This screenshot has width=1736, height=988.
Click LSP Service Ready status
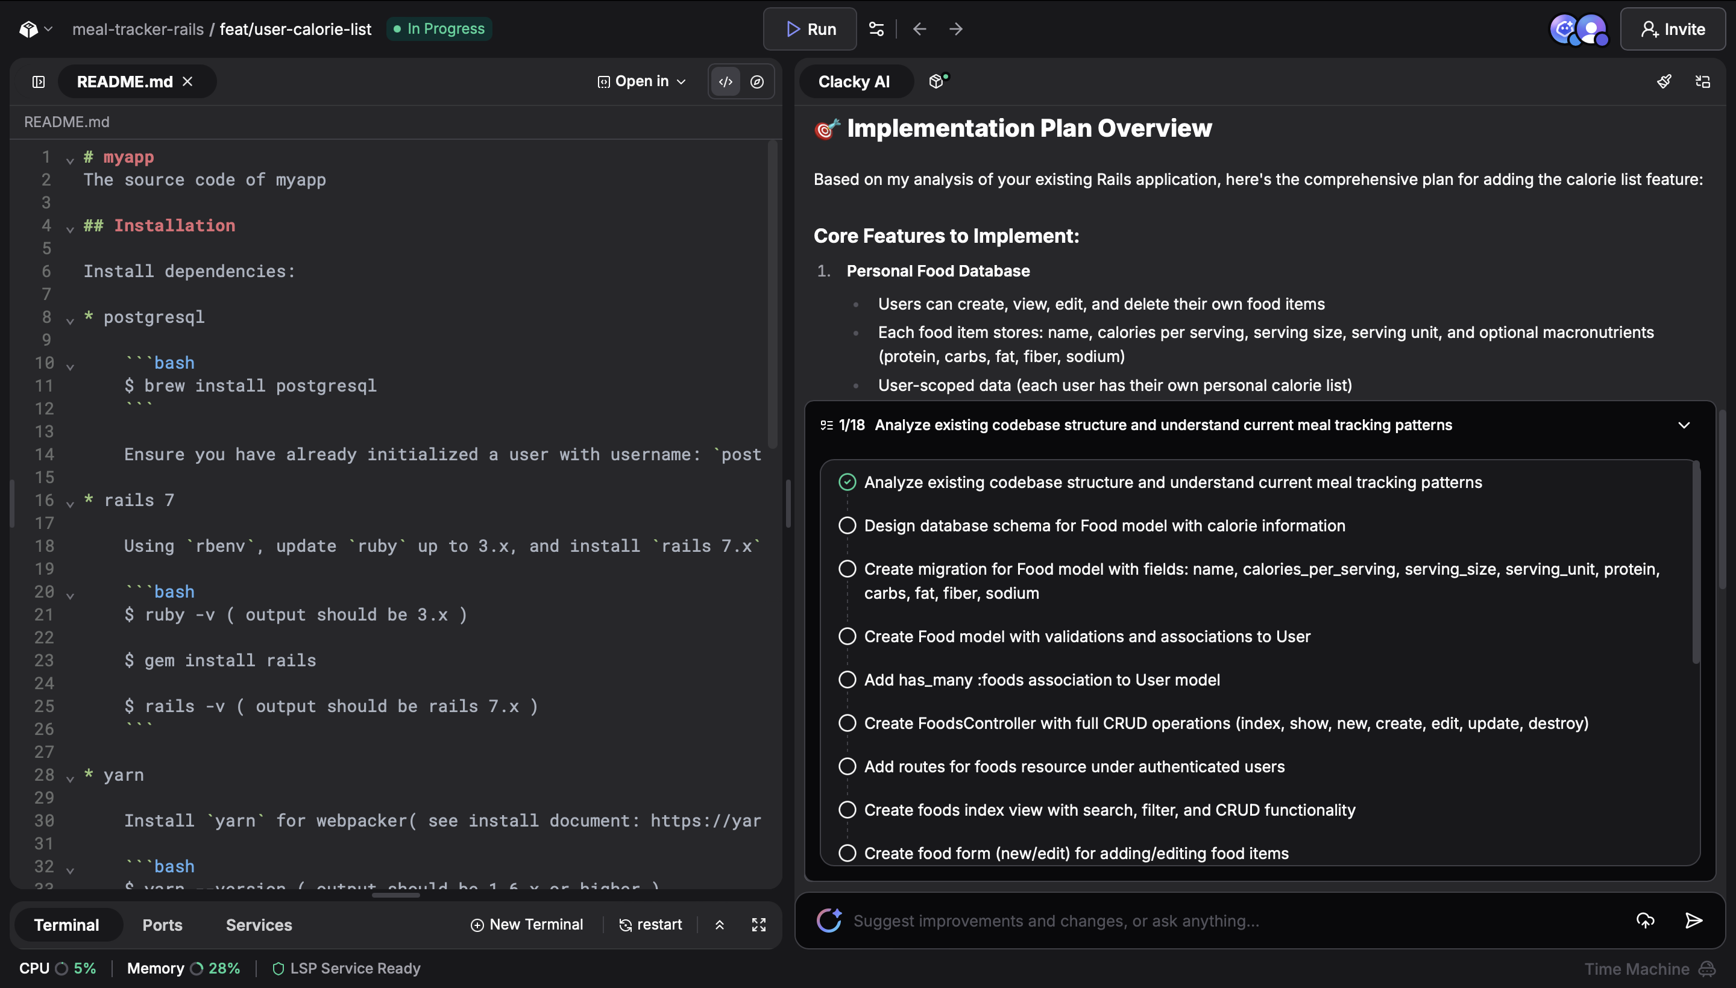346,969
